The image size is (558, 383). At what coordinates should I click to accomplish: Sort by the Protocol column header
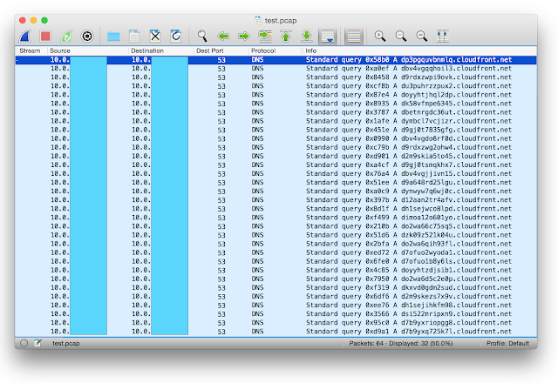point(276,50)
